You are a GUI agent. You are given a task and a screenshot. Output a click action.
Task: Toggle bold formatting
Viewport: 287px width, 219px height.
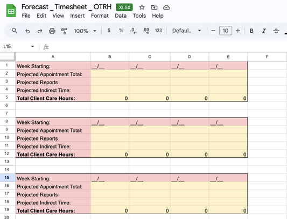[251, 31]
